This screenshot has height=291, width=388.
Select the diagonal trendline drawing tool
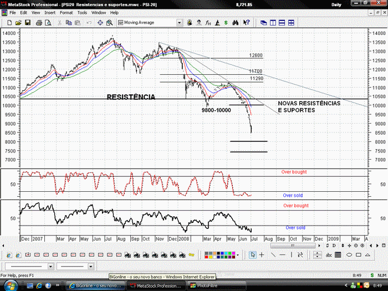(x=273, y=254)
